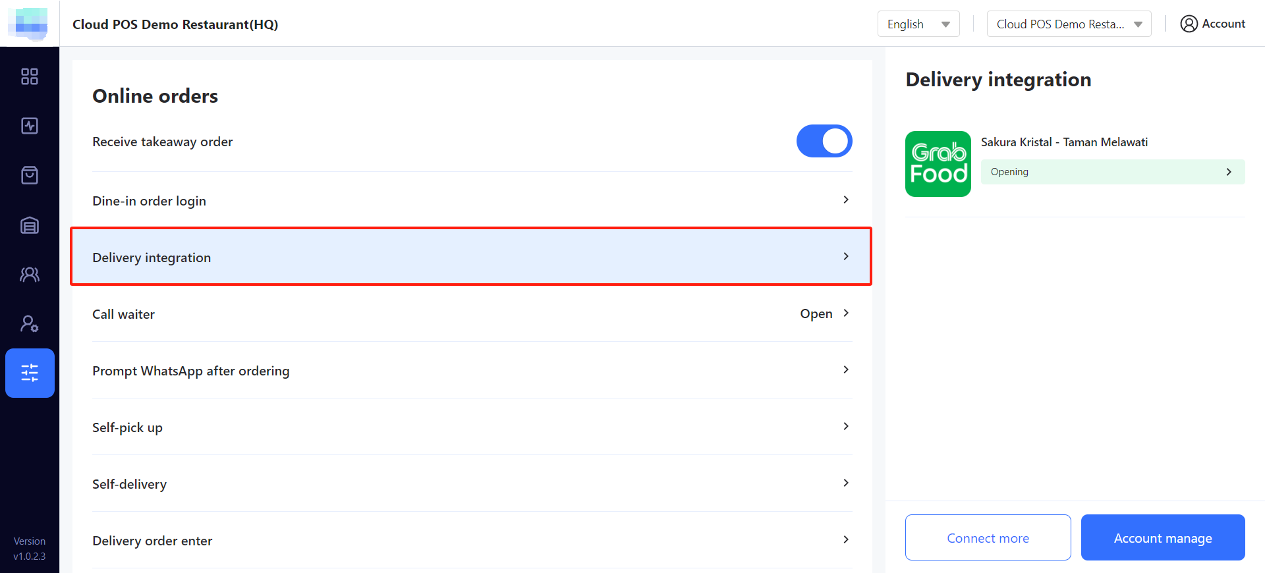1265x573 pixels.
Task: Open the Dine-in order login setting
Action: point(471,201)
